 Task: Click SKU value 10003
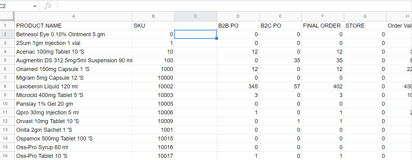pos(153,95)
